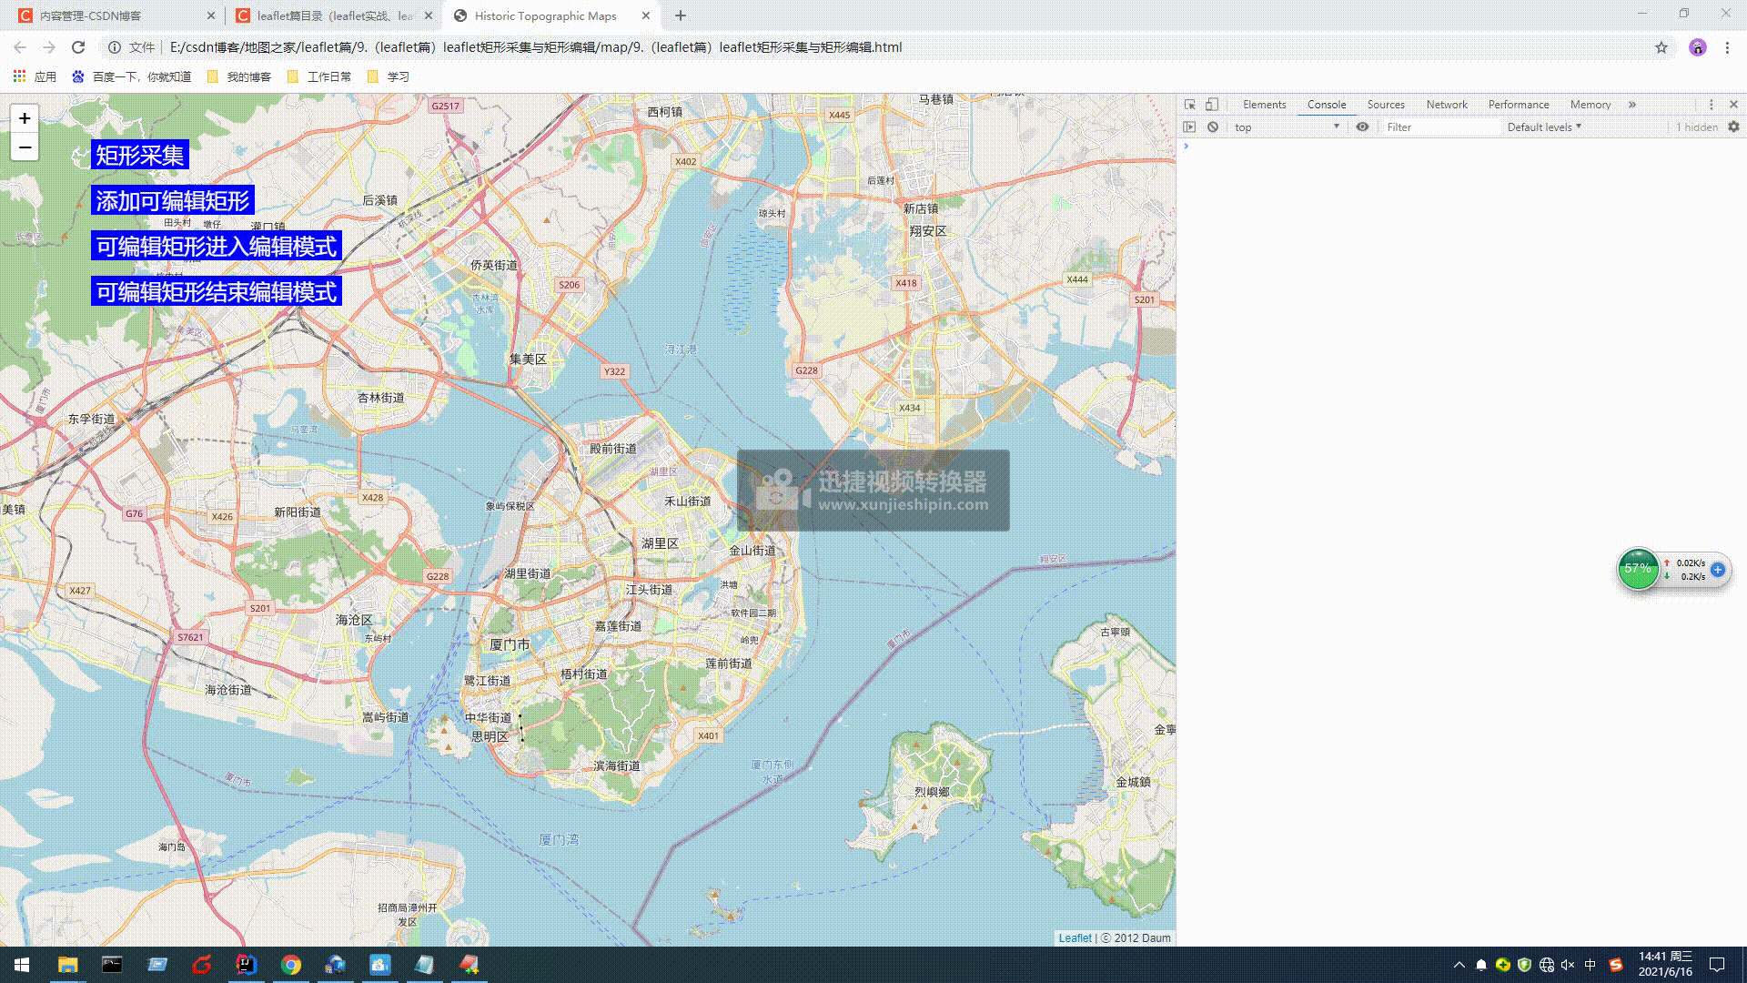Image resolution: width=1747 pixels, height=983 pixels.
Task: Open WPS Office from the taskbar
Action: click(x=424, y=966)
